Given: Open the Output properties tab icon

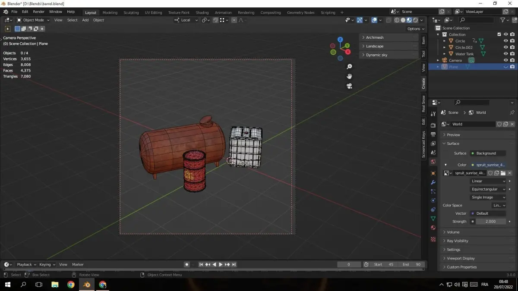Looking at the screenshot, I should pos(433,135).
